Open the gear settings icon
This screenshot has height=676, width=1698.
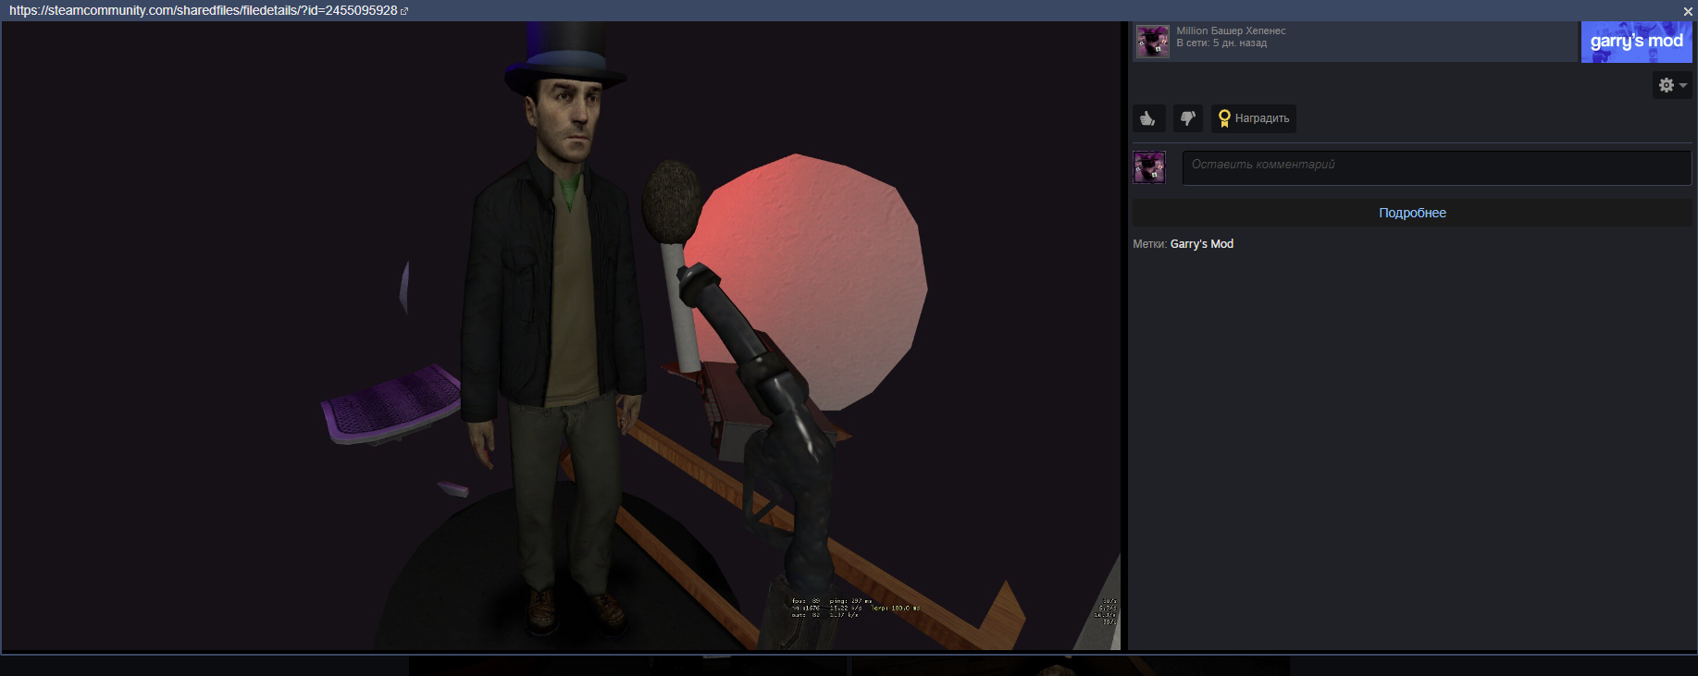point(1667,85)
